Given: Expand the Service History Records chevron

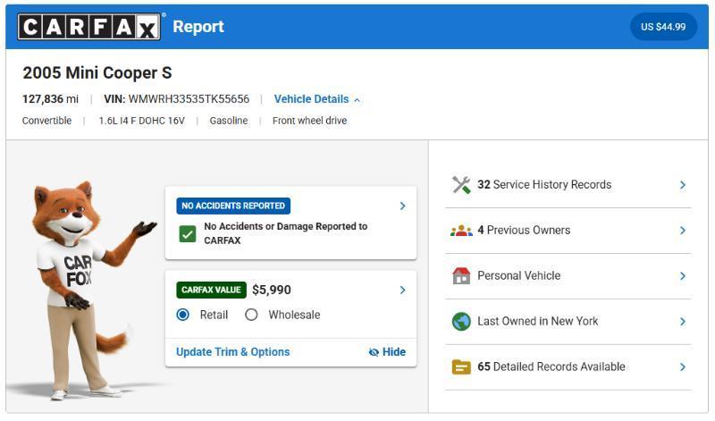Looking at the screenshot, I should tap(683, 185).
